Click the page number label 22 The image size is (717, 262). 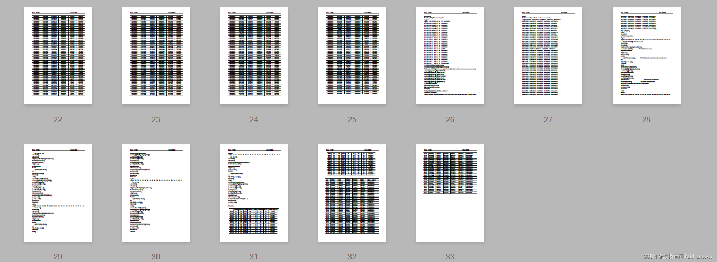point(58,119)
